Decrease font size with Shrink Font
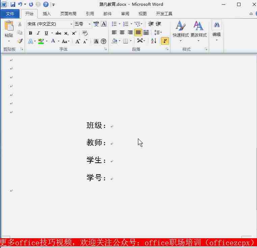The image size is (257, 248). pyautogui.click(x=85, y=41)
